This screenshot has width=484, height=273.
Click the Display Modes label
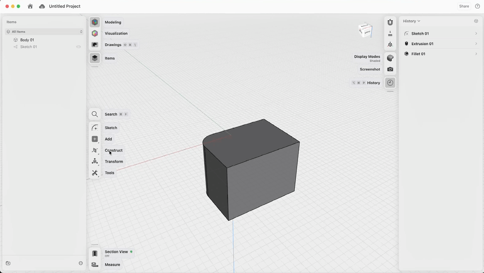pyautogui.click(x=367, y=56)
